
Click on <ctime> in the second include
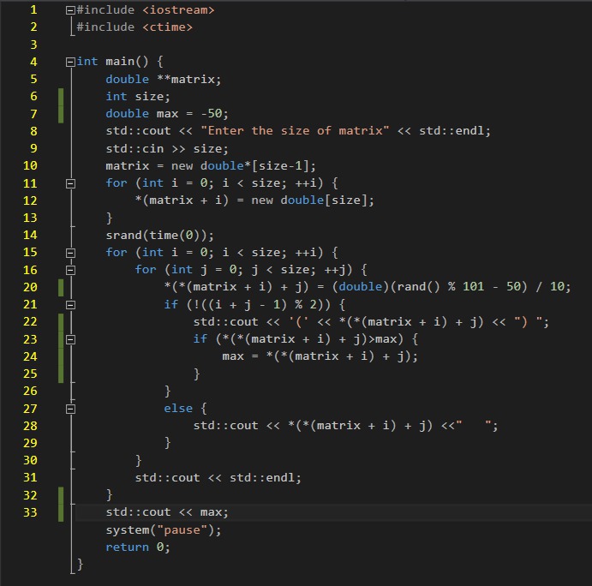pyautogui.click(x=168, y=27)
